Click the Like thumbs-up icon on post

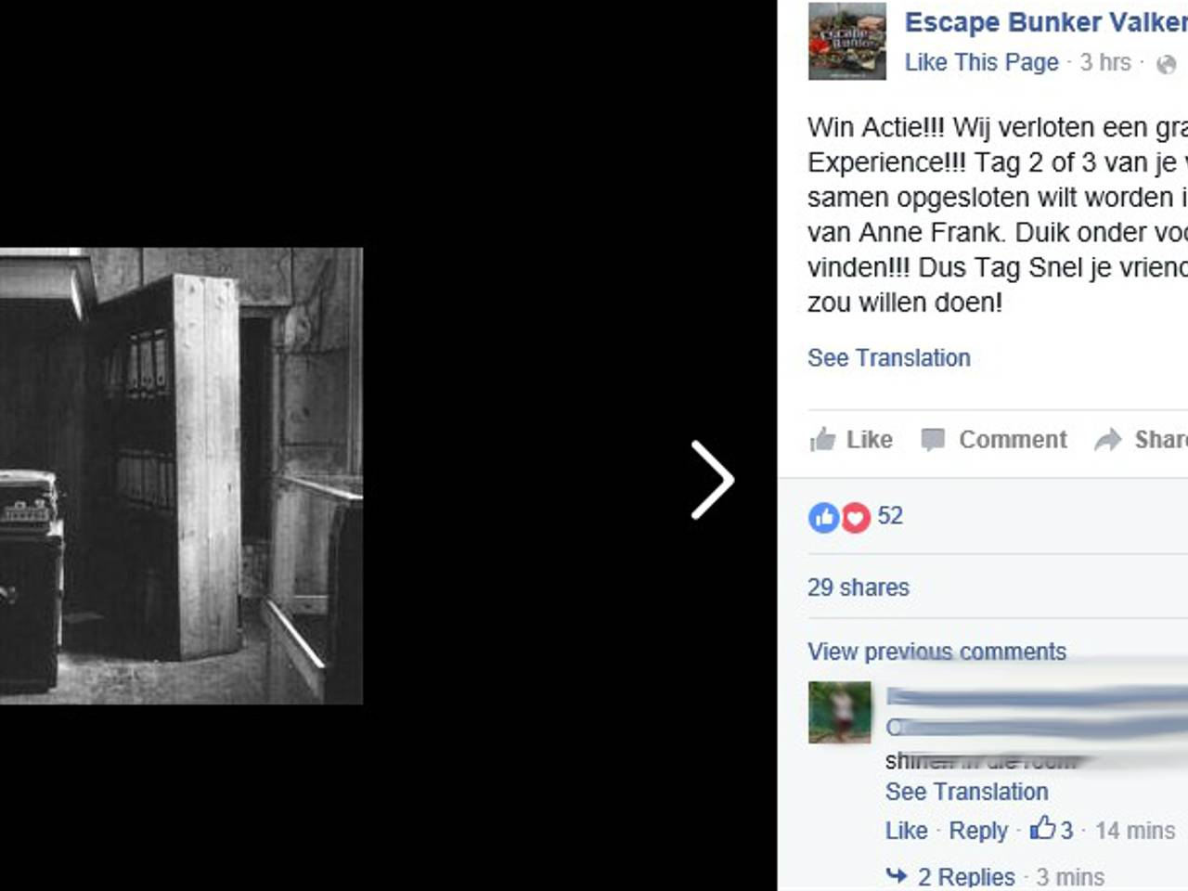822,439
